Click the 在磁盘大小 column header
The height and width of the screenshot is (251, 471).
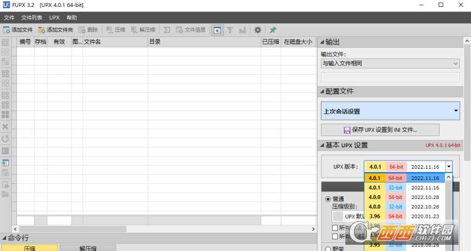[x=298, y=42]
